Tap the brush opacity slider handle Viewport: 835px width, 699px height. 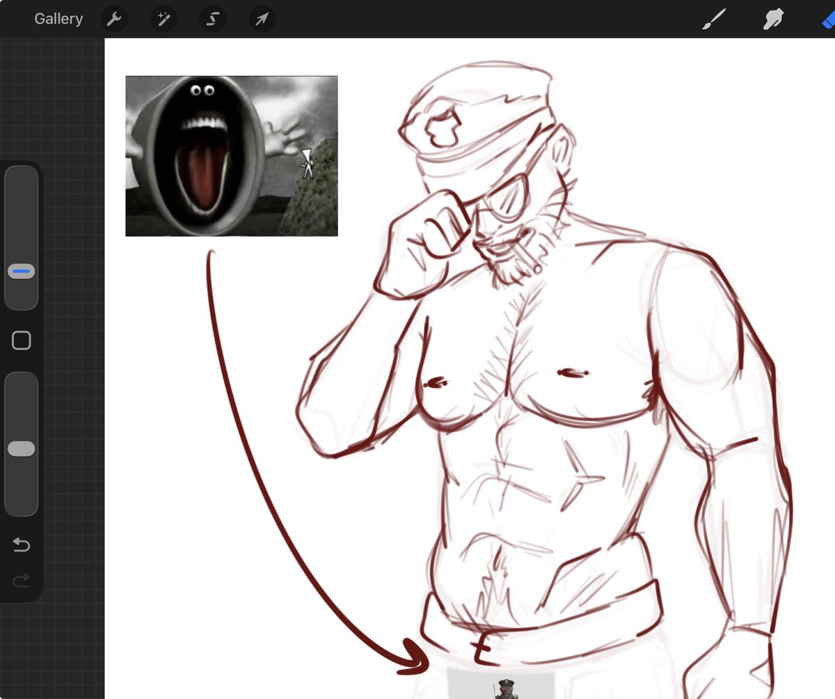[x=22, y=449]
